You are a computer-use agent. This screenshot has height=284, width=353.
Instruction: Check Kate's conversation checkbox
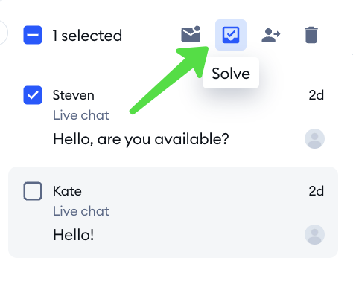[x=33, y=191]
